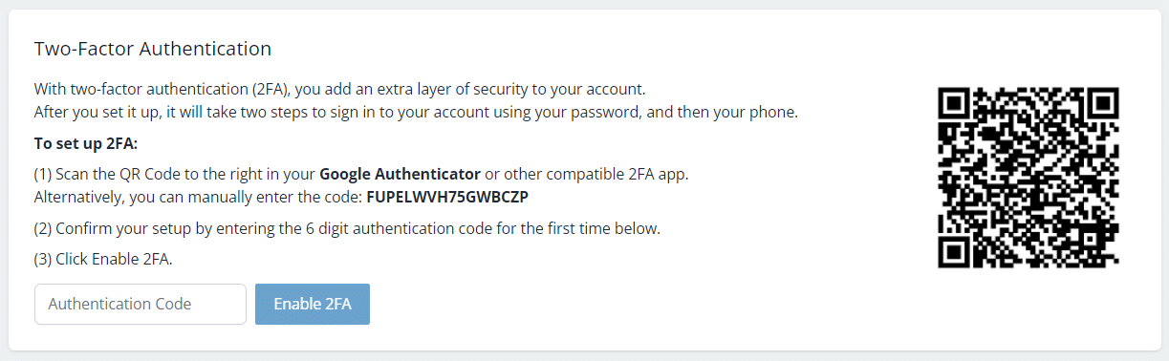Image resolution: width=1169 pixels, height=361 pixels.
Task: Click the bottom-left QR finder square
Action: pos(956,250)
